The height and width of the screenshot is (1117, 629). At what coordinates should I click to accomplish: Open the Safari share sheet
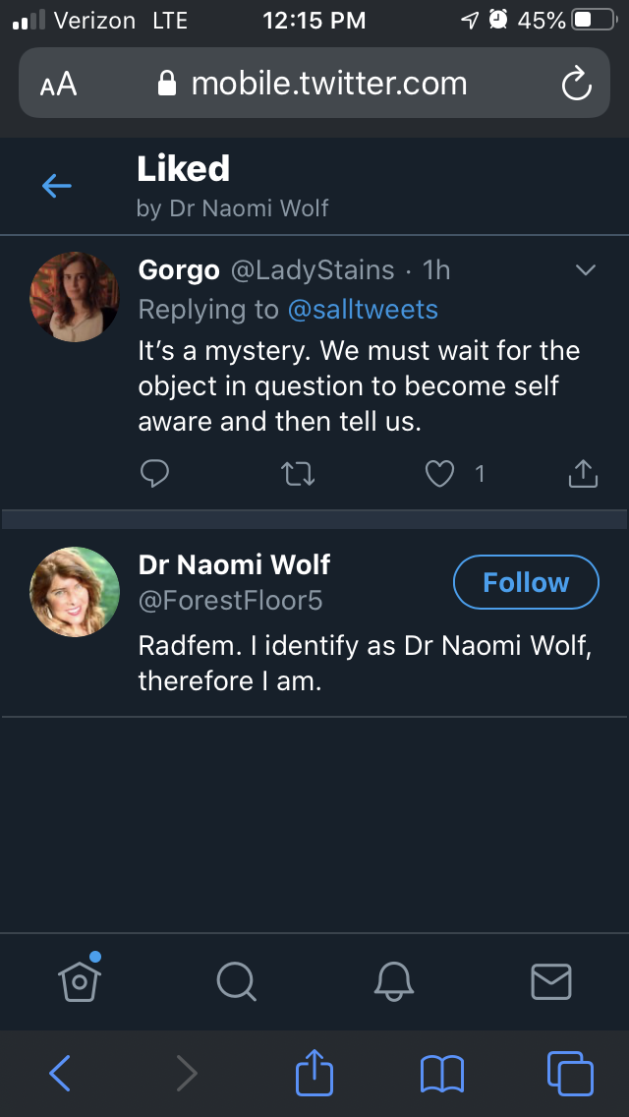314,1073
